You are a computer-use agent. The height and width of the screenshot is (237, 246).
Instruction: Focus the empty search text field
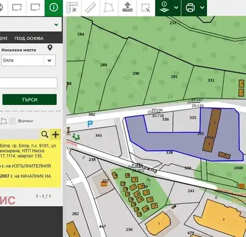click(x=28, y=83)
